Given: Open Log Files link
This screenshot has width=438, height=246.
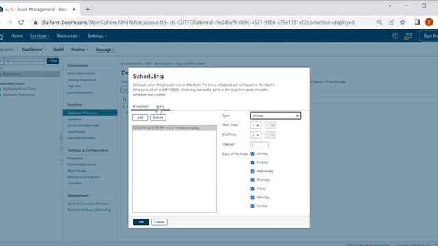Looking at the screenshot, I should point(74,86).
